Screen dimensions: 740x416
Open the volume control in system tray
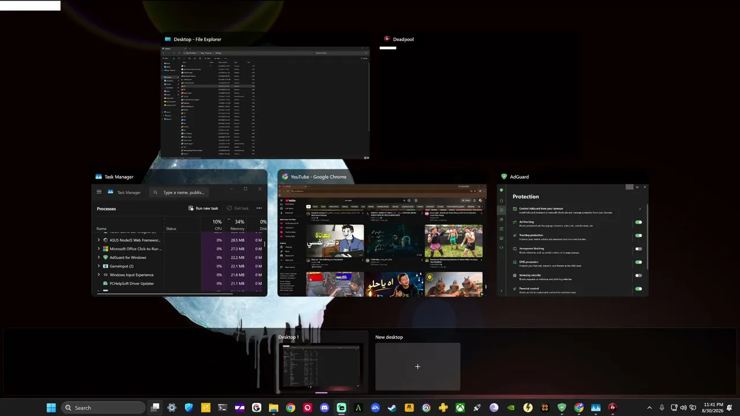pyautogui.click(x=683, y=408)
